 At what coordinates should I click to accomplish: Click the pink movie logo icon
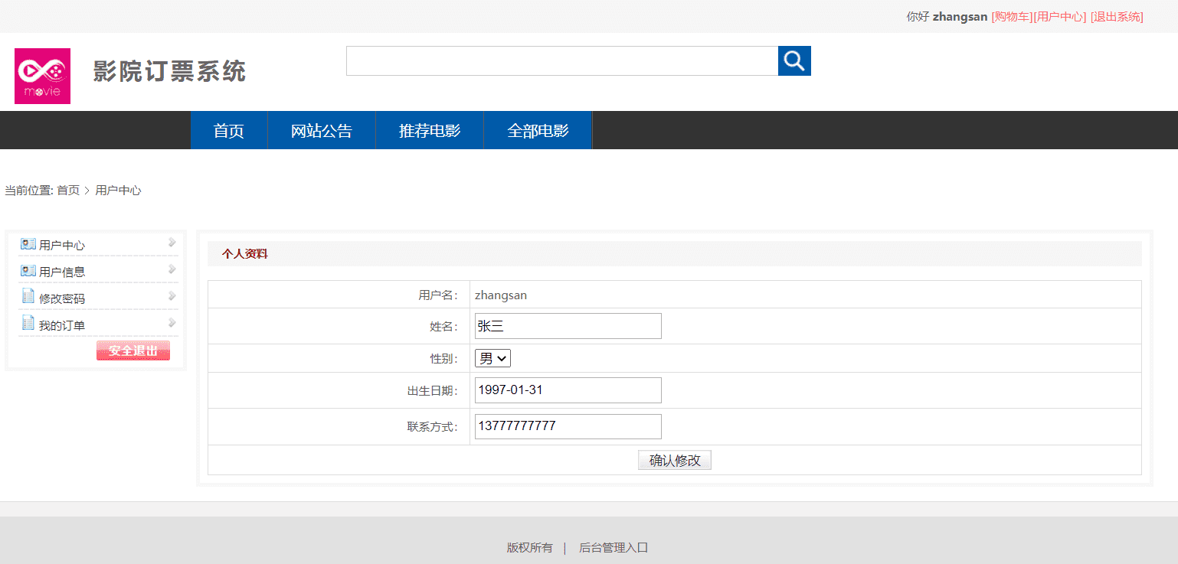pos(42,76)
